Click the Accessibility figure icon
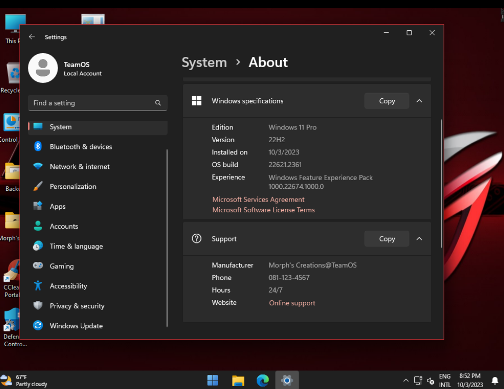 [38, 286]
